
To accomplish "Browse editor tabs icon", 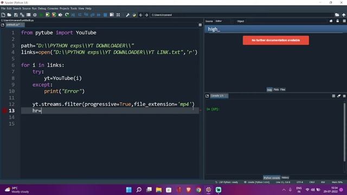I will [x=3, y=25].
